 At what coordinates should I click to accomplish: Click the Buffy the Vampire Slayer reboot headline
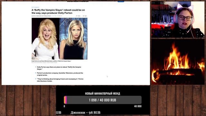(58, 12)
